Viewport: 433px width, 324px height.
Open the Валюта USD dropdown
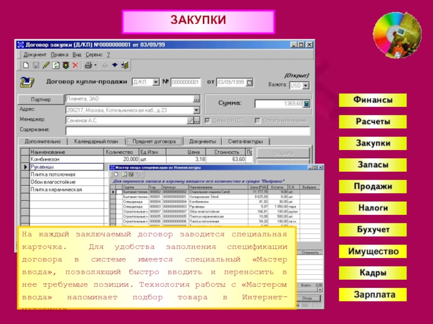[x=305, y=86]
